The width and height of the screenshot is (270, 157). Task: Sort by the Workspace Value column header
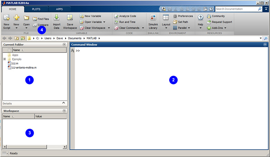point(51,116)
